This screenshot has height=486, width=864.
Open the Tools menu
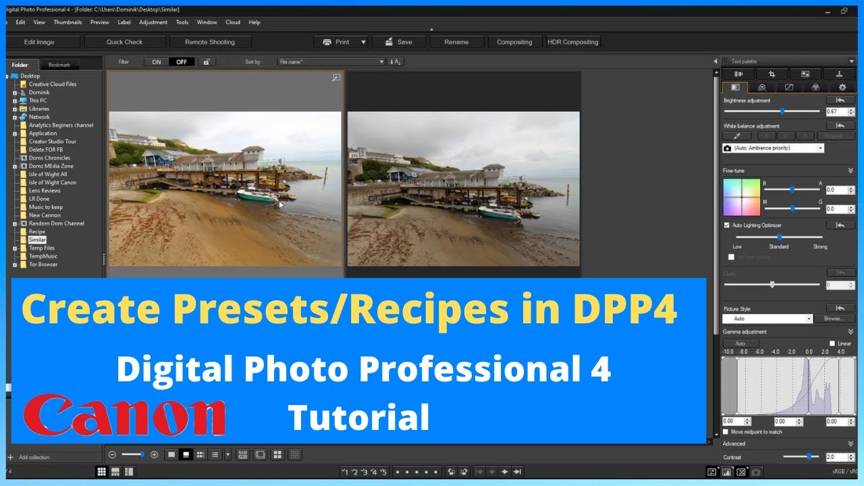[182, 22]
